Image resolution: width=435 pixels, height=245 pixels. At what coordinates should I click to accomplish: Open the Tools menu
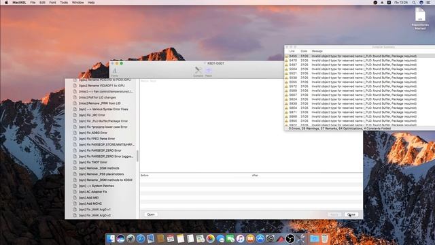pos(64,3)
